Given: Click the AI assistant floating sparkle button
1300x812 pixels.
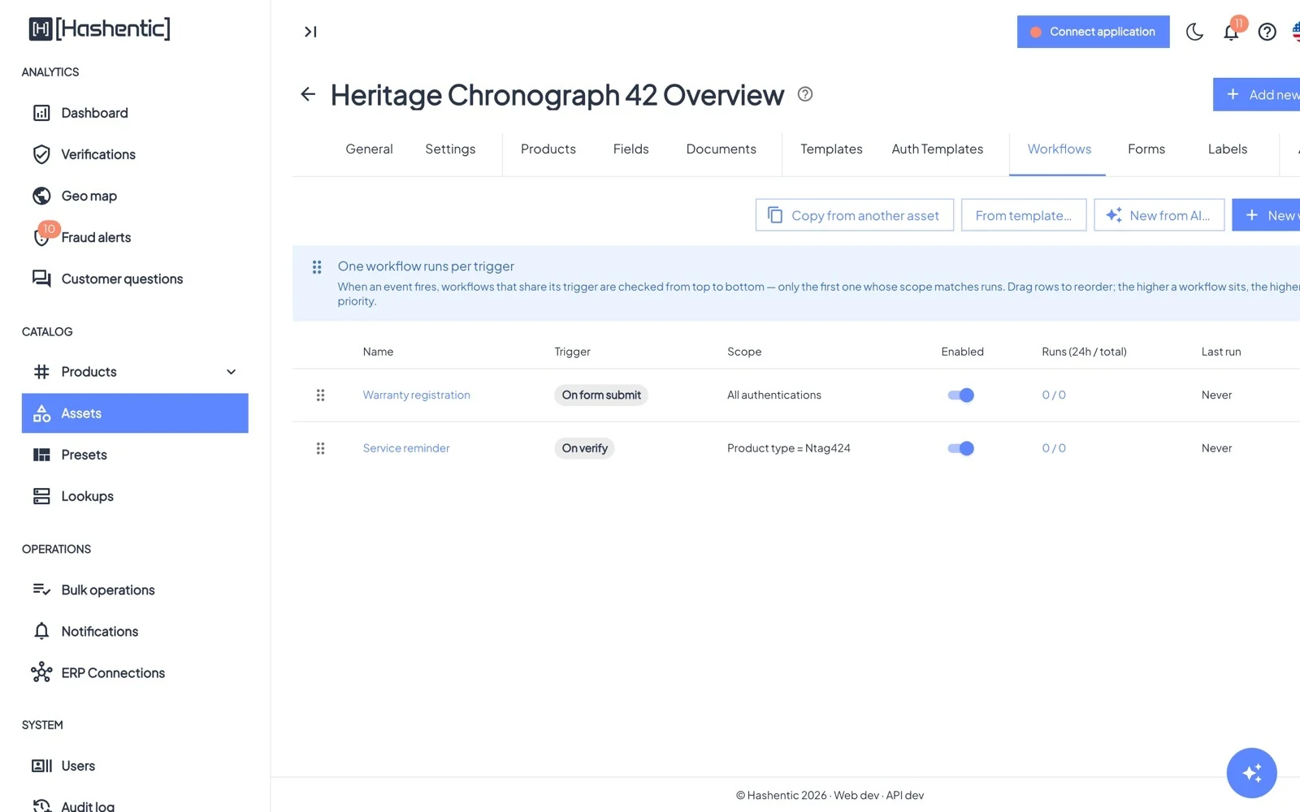Looking at the screenshot, I should (1251, 773).
